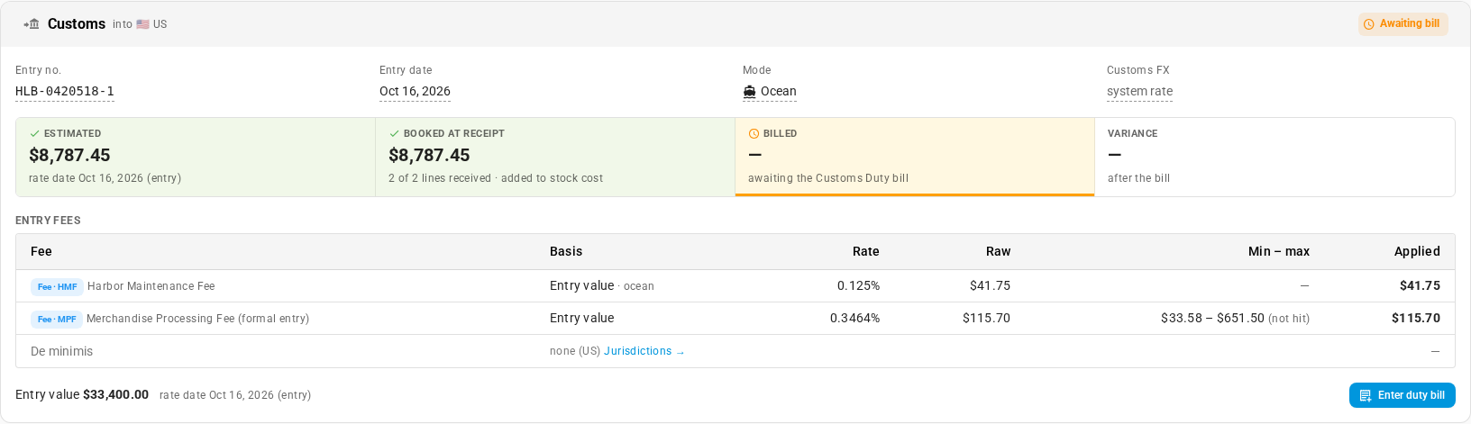Click the raw $41.75 value
The width and height of the screenshot is (1471, 424).
990,285
